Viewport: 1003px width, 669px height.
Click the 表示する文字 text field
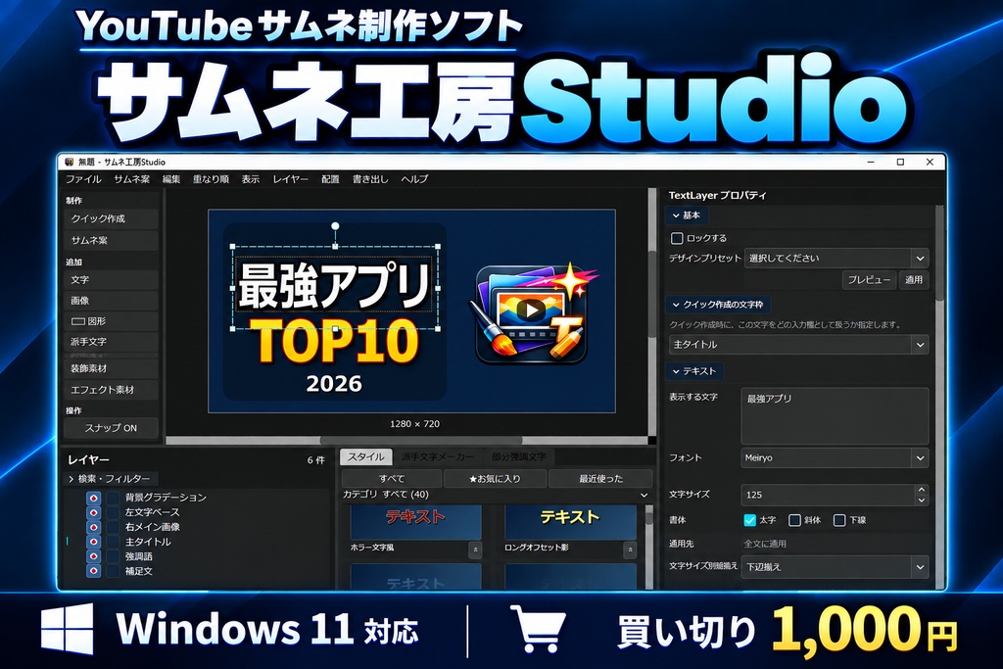click(x=835, y=415)
